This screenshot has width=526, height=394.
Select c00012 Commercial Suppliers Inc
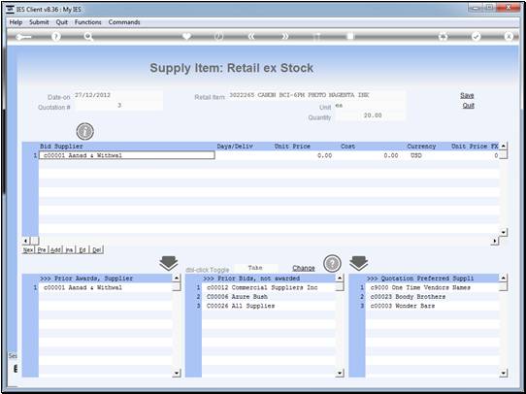(x=269, y=287)
